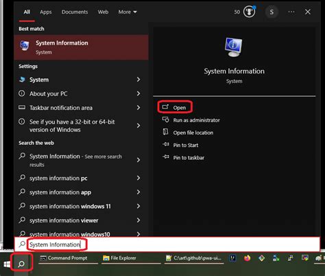
Task: Expand the arrow next to About your PC
Action: coord(139,93)
